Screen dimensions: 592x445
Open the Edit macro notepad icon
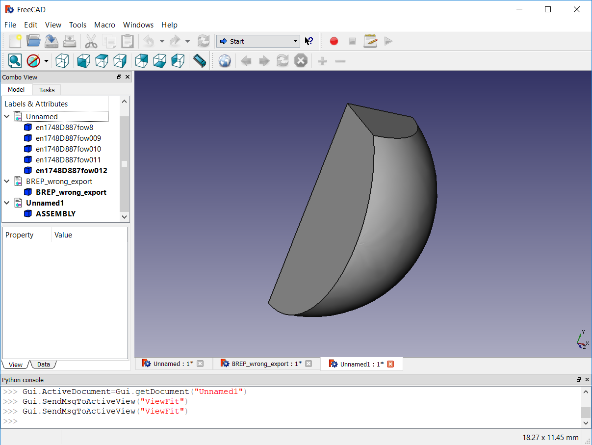(x=370, y=41)
